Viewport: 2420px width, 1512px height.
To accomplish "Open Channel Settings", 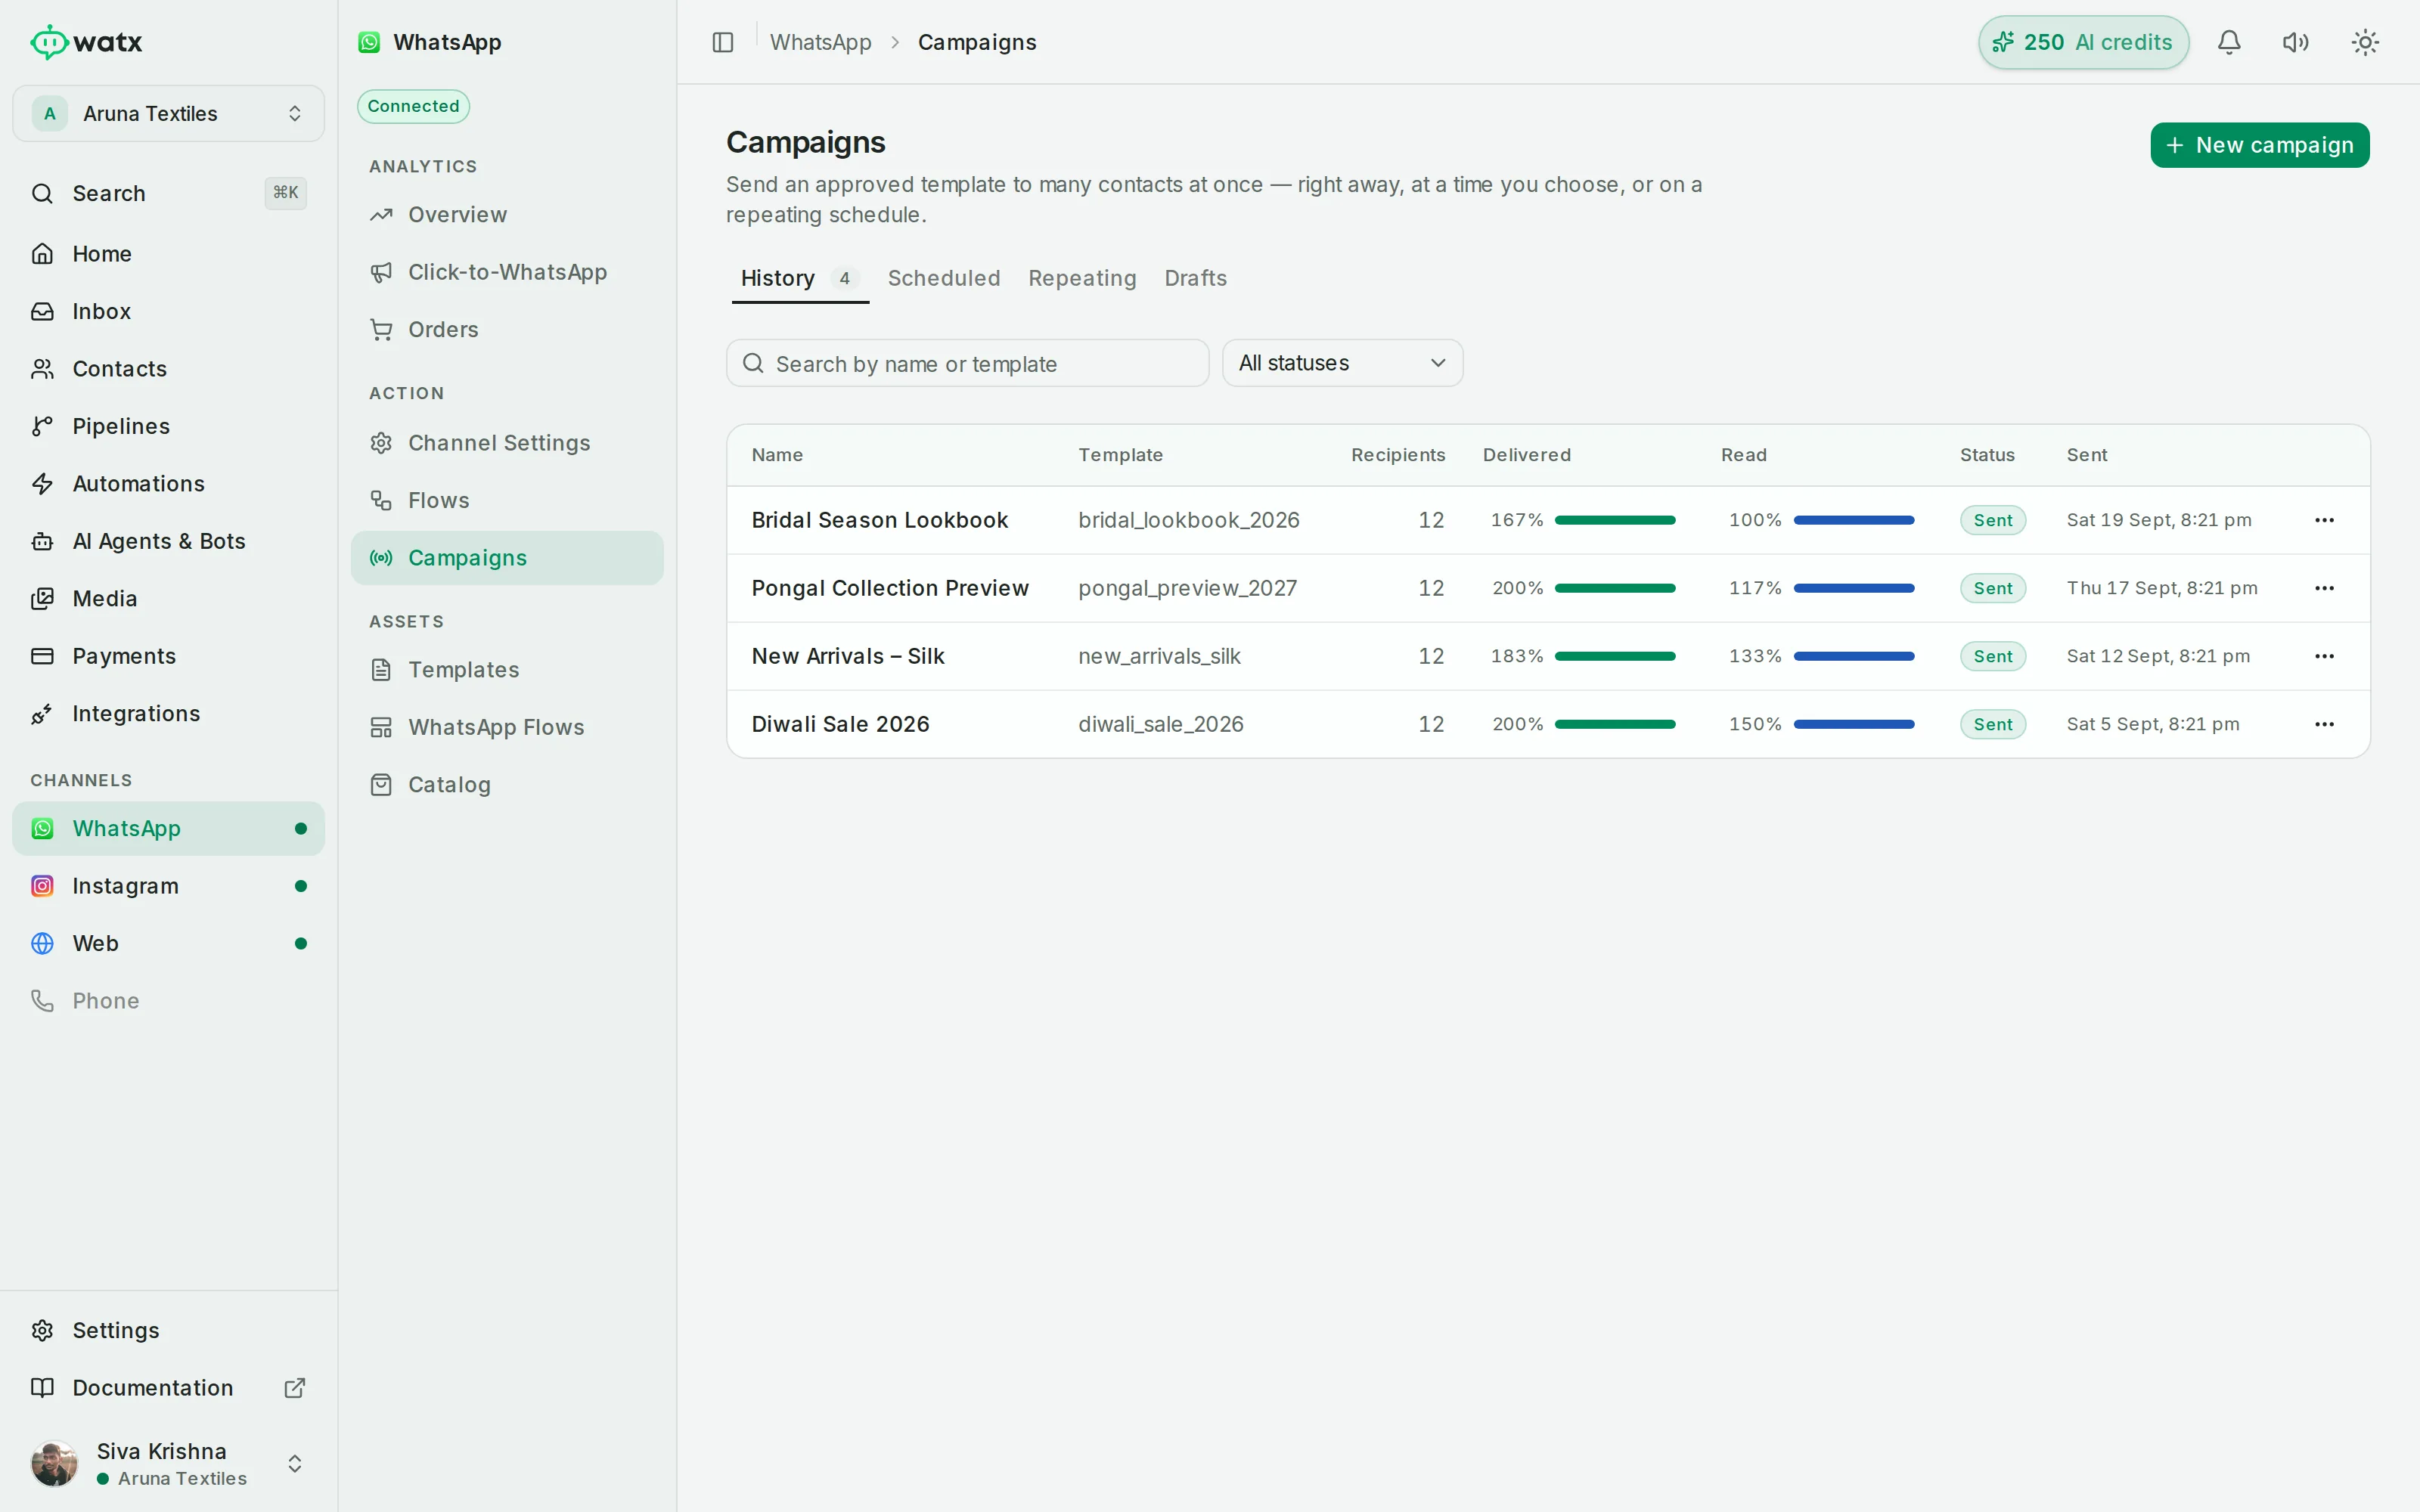I will (507, 443).
